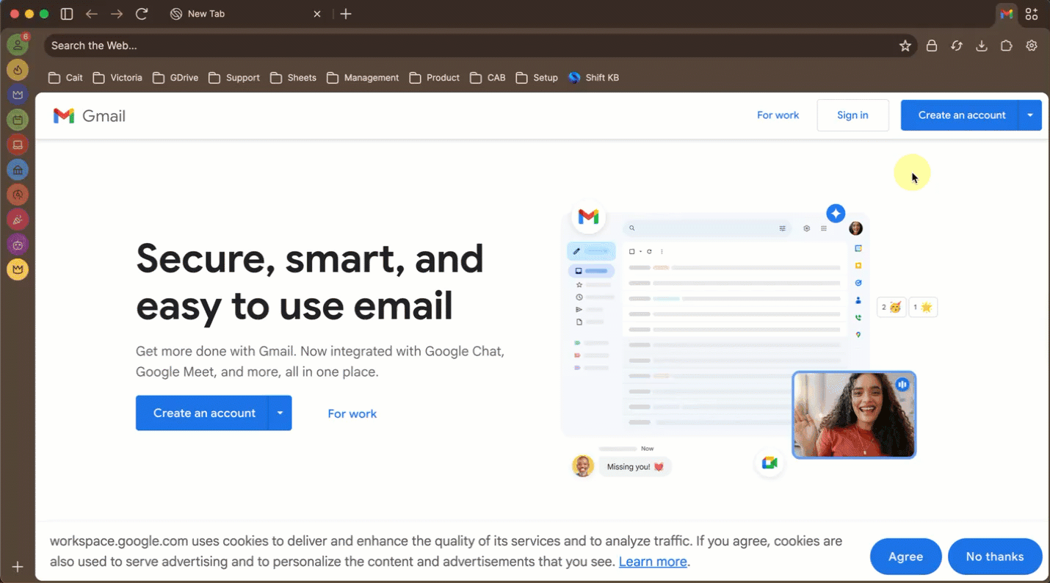The width and height of the screenshot is (1050, 583).
Task: Open downloads via the download icon
Action: point(982,46)
